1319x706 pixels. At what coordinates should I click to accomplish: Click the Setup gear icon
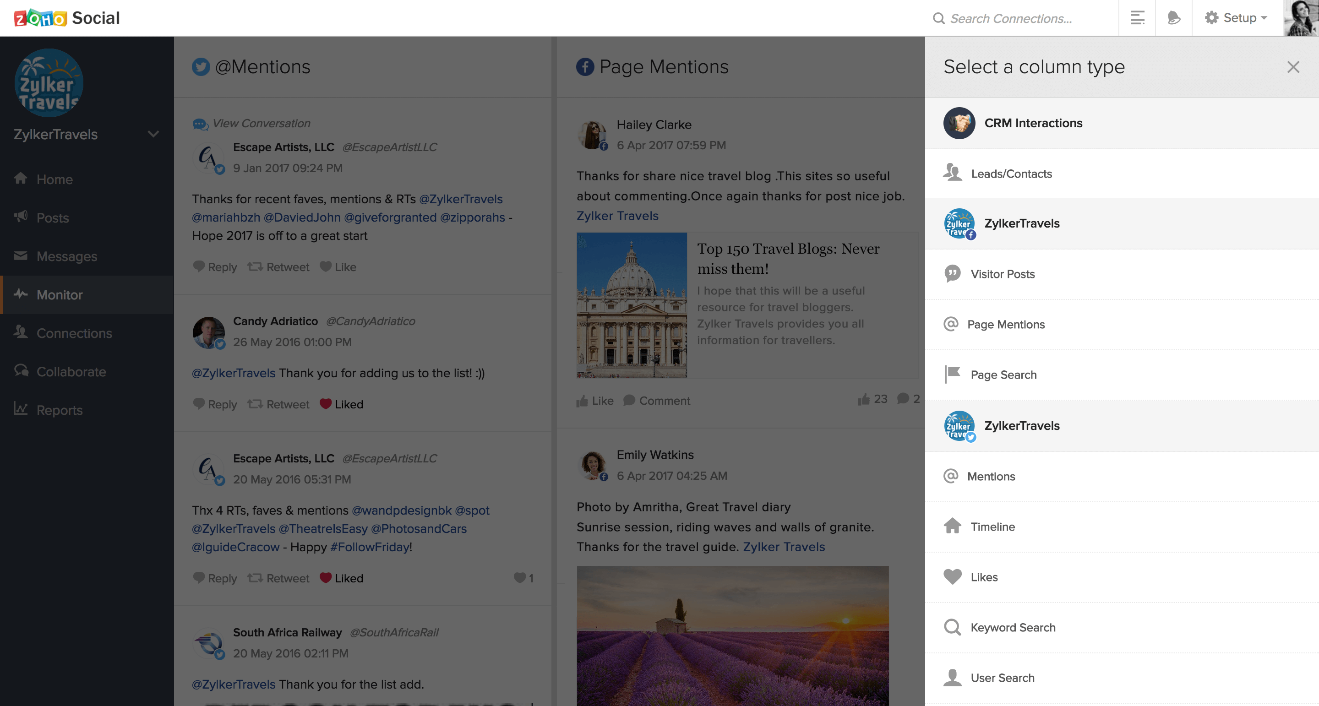pyautogui.click(x=1211, y=18)
